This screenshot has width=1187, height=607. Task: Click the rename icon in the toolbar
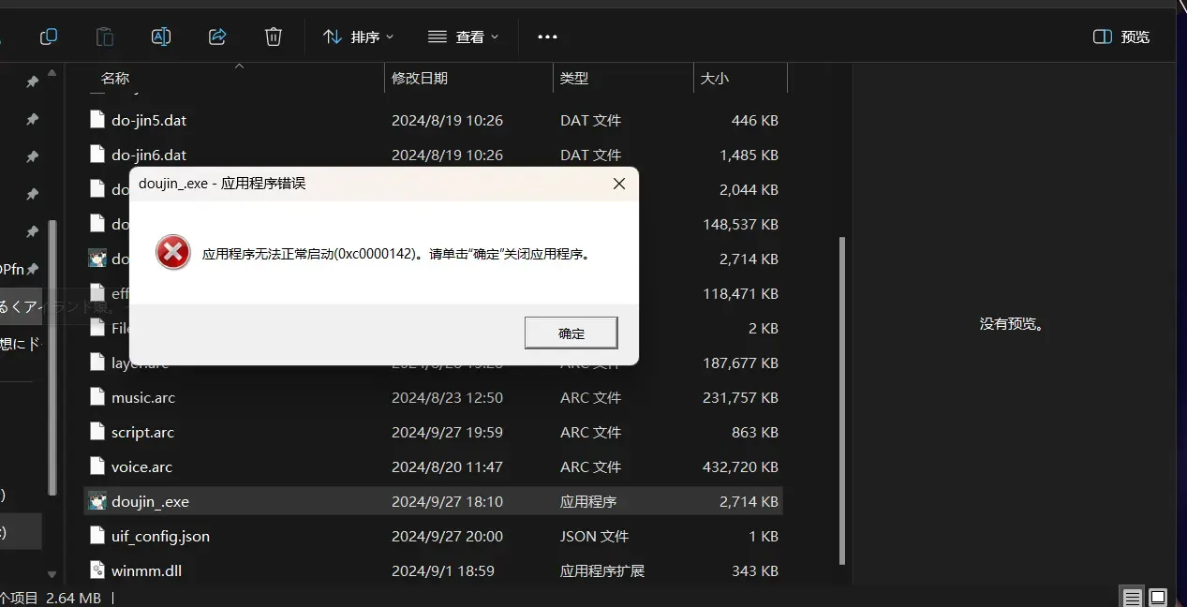coord(161,37)
